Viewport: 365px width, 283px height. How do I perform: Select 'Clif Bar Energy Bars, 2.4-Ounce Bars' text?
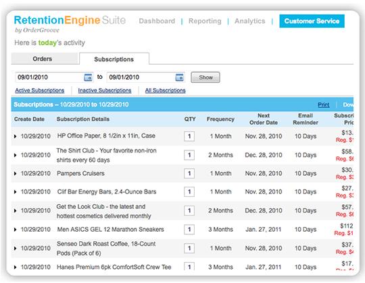[x=107, y=192]
